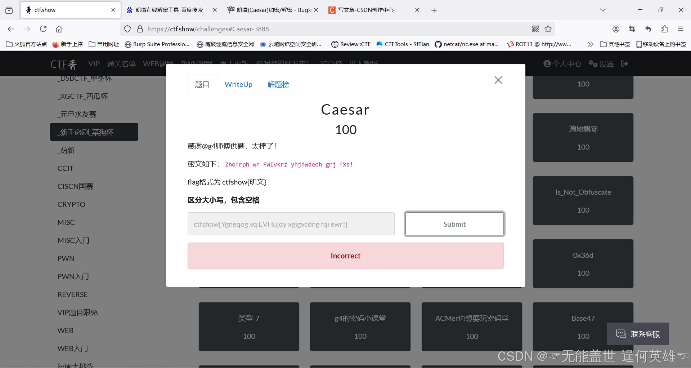Open the extensions puzzle icon
Image resolution: width=691 pixels, height=368 pixels.
[664, 29]
